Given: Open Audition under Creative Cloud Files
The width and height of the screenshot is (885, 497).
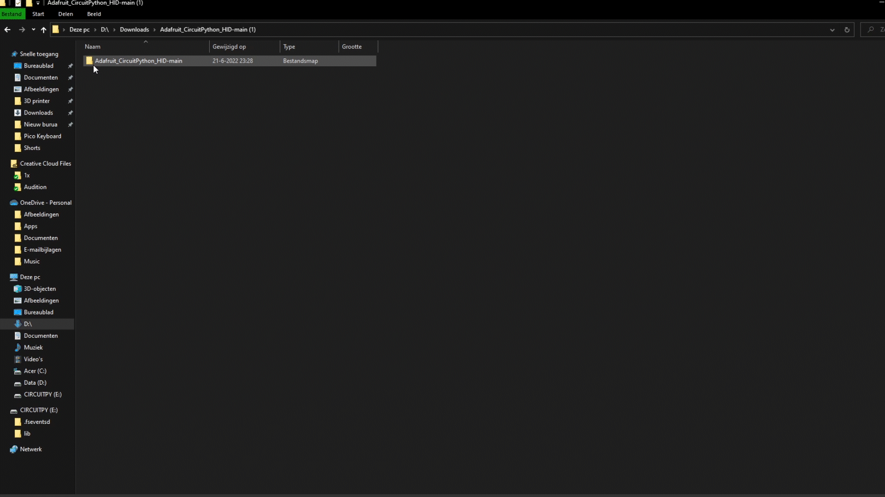Looking at the screenshot, I should coord(35,187).
